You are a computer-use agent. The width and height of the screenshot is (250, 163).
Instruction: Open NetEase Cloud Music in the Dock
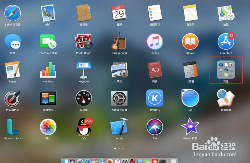point(155,161)
